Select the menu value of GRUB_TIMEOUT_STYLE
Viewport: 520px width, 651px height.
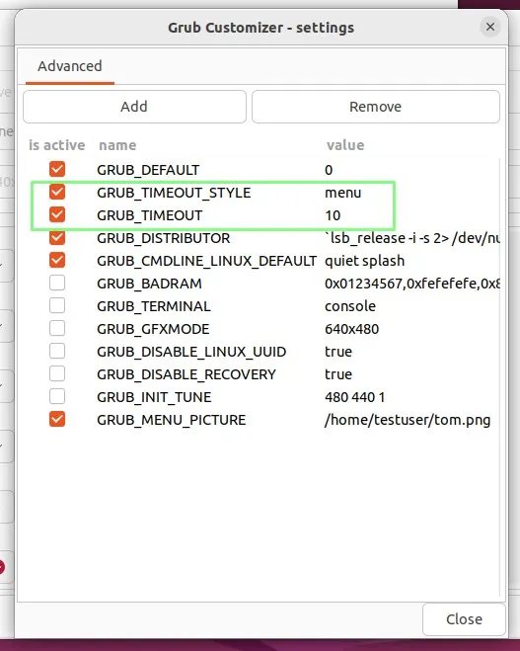click(343, 193)
